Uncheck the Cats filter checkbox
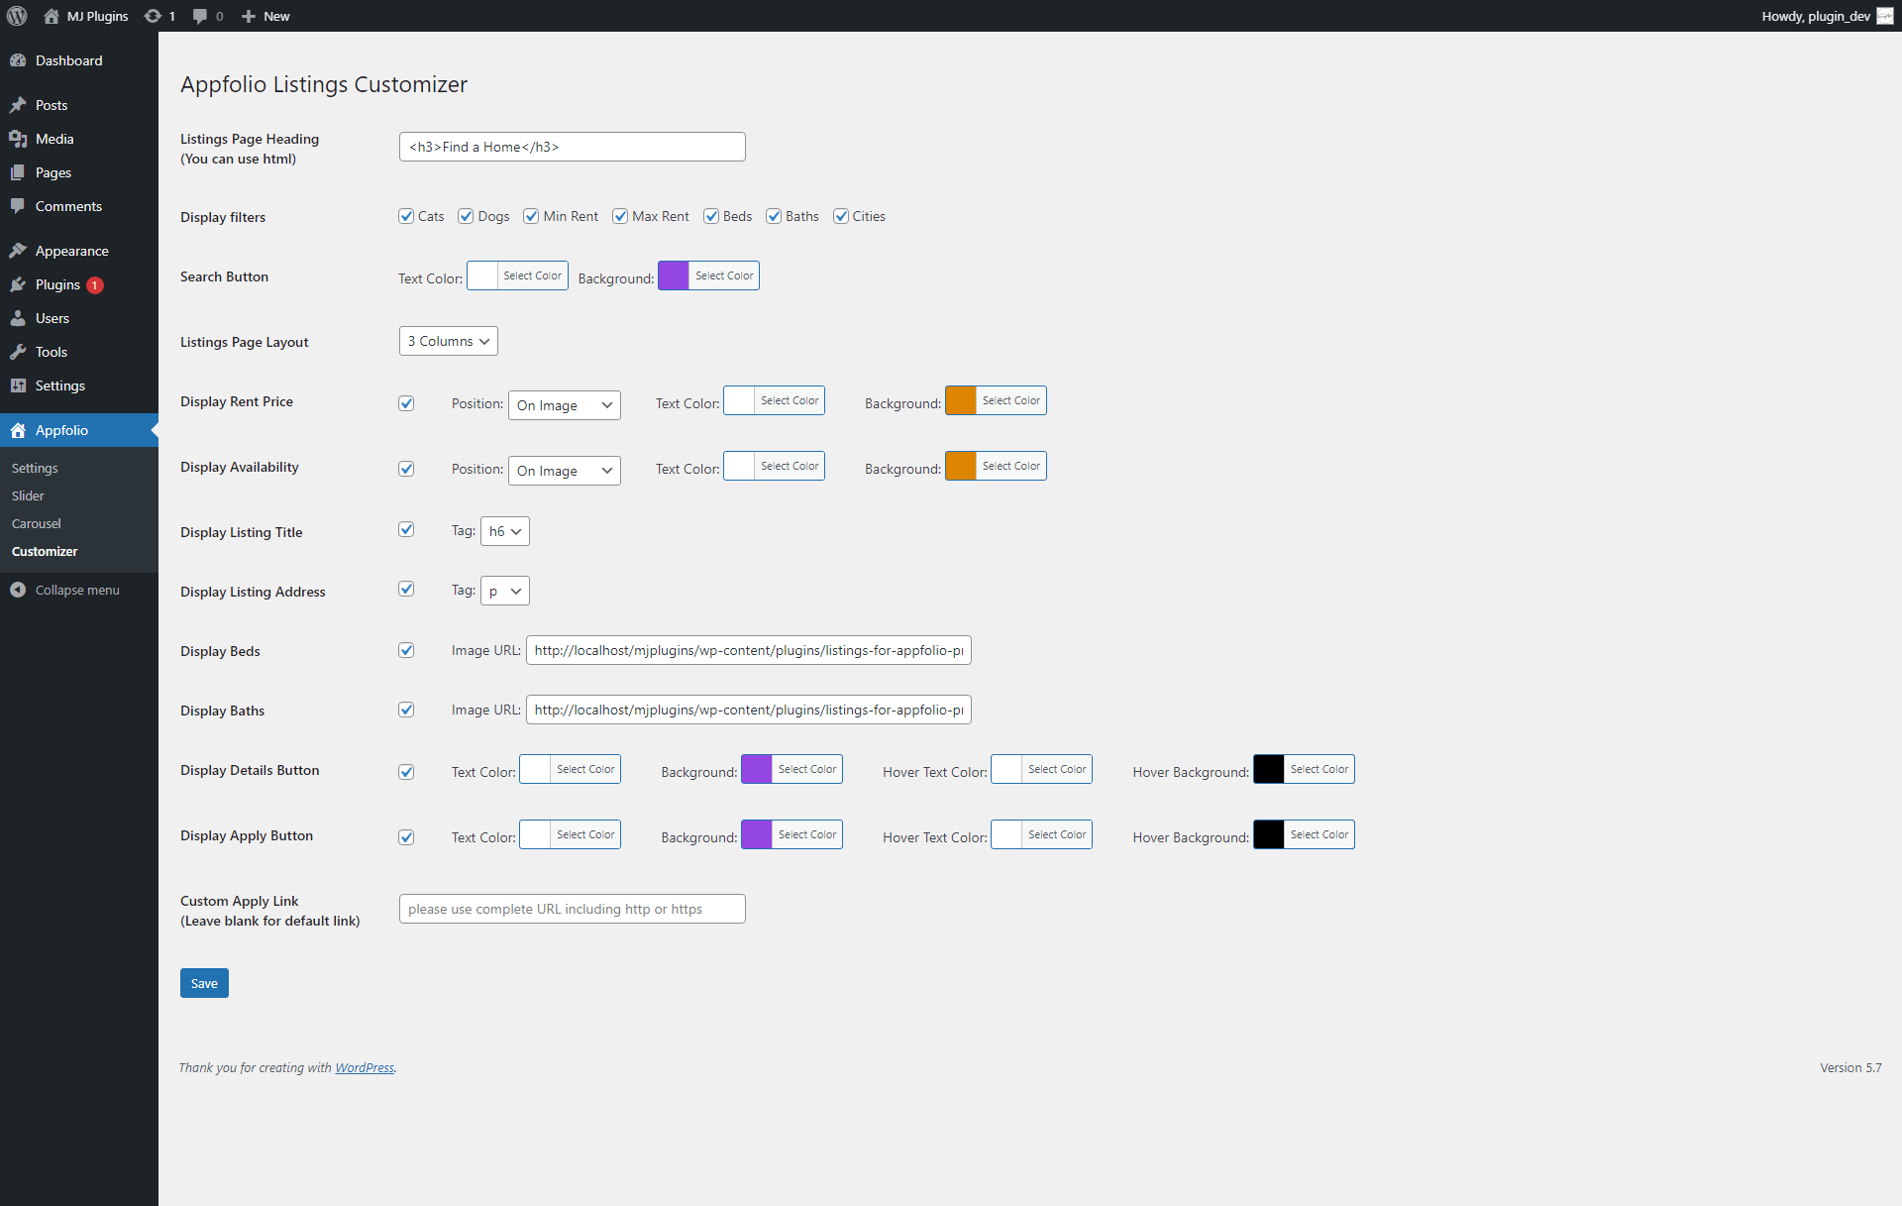Screen dimensions: 1902x1206 406,216
